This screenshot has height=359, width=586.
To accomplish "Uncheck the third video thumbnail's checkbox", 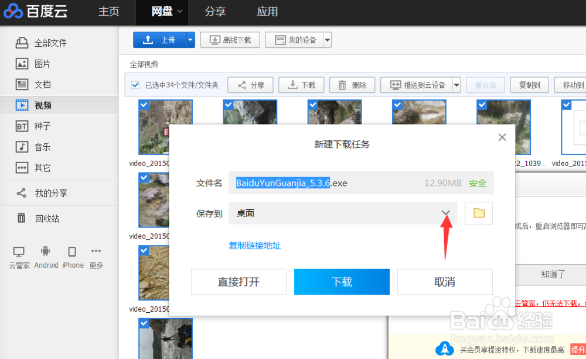I will click(x=313, y=105).
